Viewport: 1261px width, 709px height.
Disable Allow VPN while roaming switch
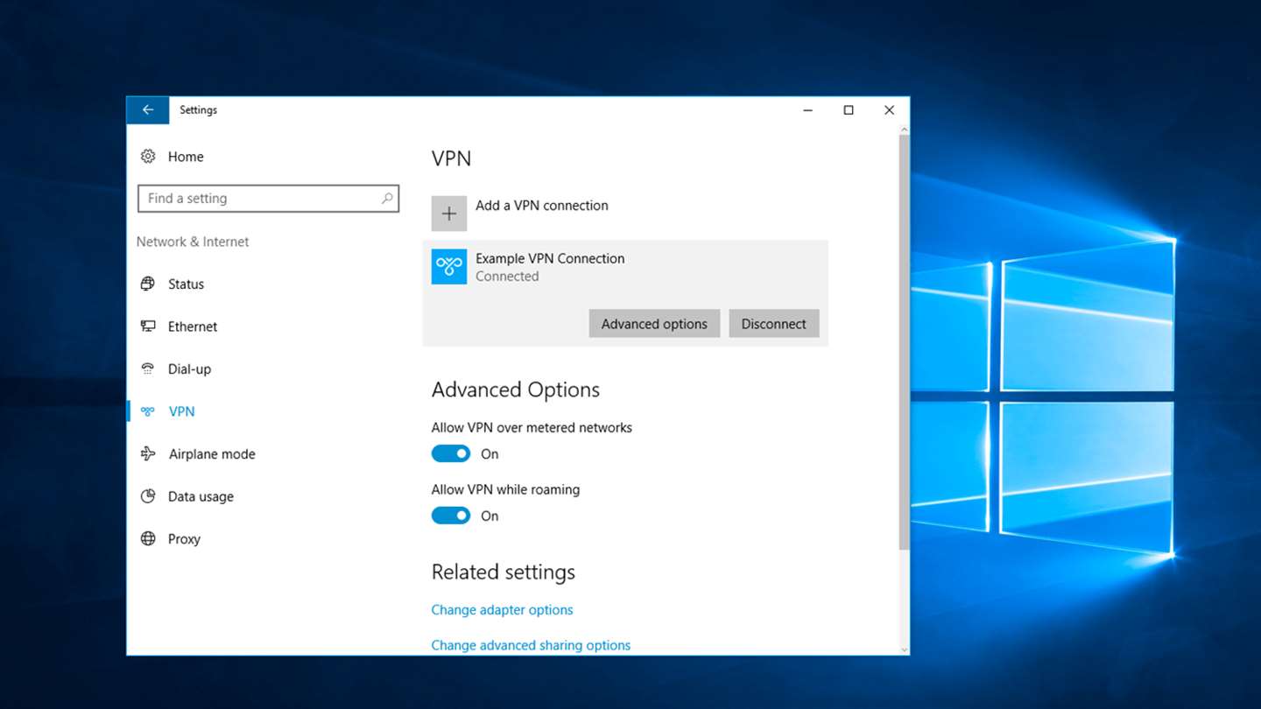coord(451,516)
